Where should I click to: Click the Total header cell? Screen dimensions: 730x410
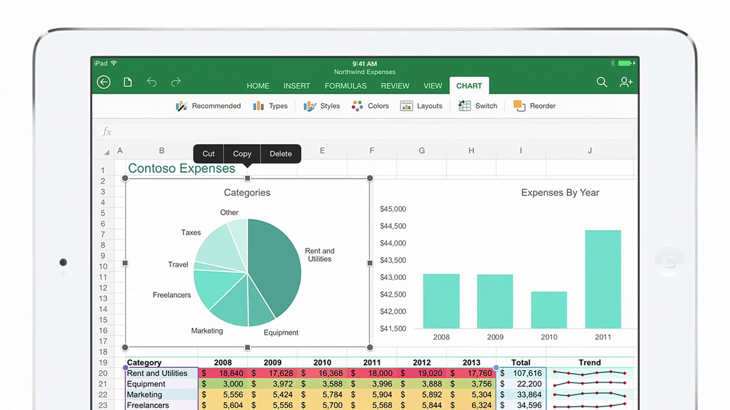(x=521, y=363)
